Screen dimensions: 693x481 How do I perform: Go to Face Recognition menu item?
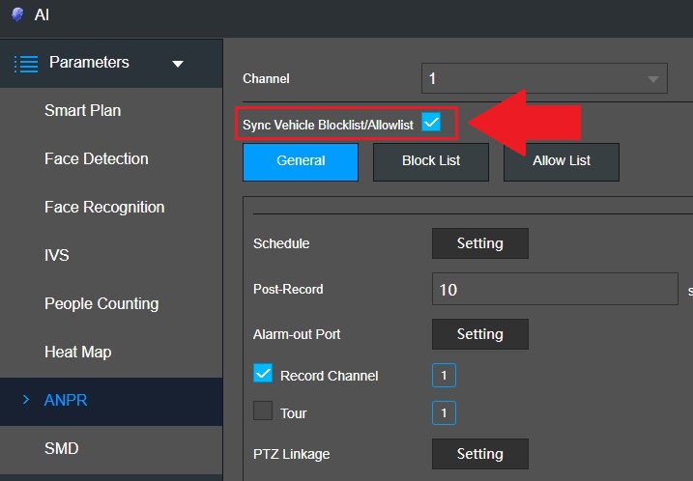pos(104,207)
